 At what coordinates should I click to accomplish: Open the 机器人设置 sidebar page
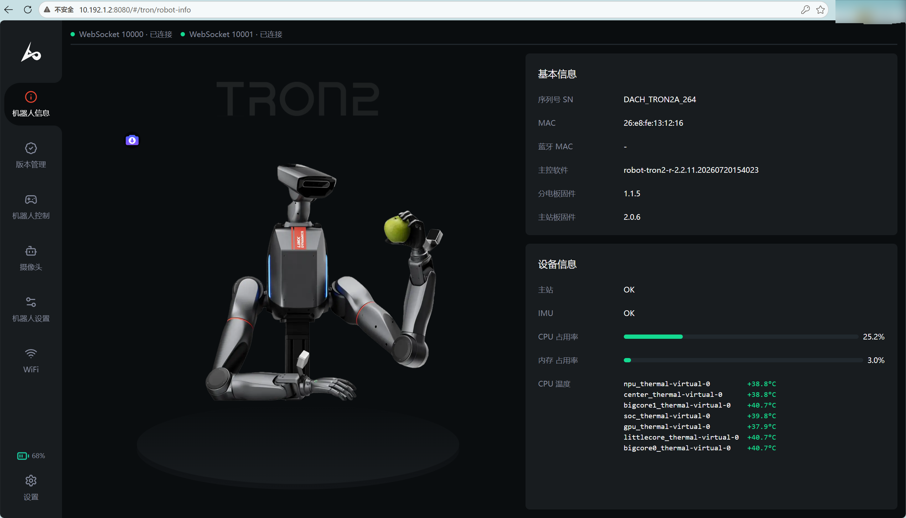click(x=31, y=310)
